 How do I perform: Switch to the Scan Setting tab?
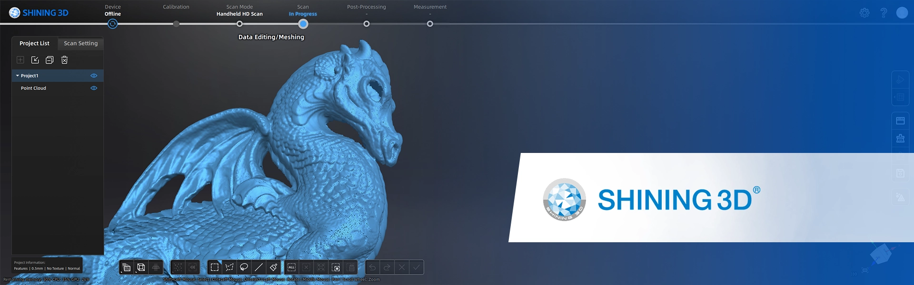click(x=81, y=43)
